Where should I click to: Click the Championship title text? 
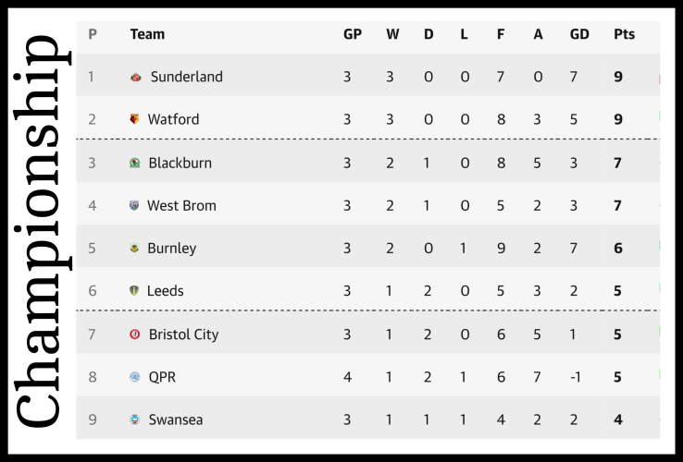pos(39,231)
